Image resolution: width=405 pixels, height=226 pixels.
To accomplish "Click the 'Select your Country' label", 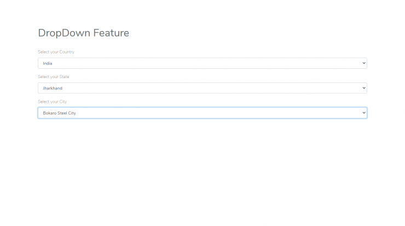I will click(56, 52).
